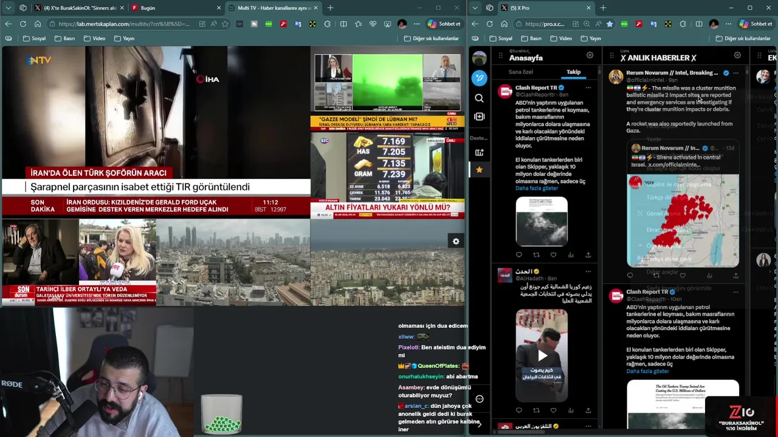Open Diğer sık kullanılanlar folder in X Pro window
Image resolution: width=778 pixels, height=437 pixels.
[x=743, y=38]
